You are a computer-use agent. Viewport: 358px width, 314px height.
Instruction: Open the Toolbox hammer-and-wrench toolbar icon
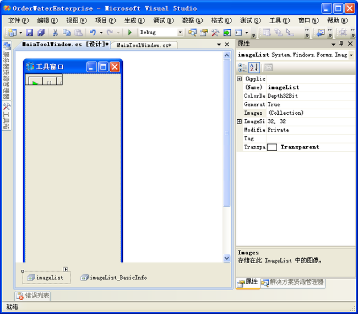[215, 33]
